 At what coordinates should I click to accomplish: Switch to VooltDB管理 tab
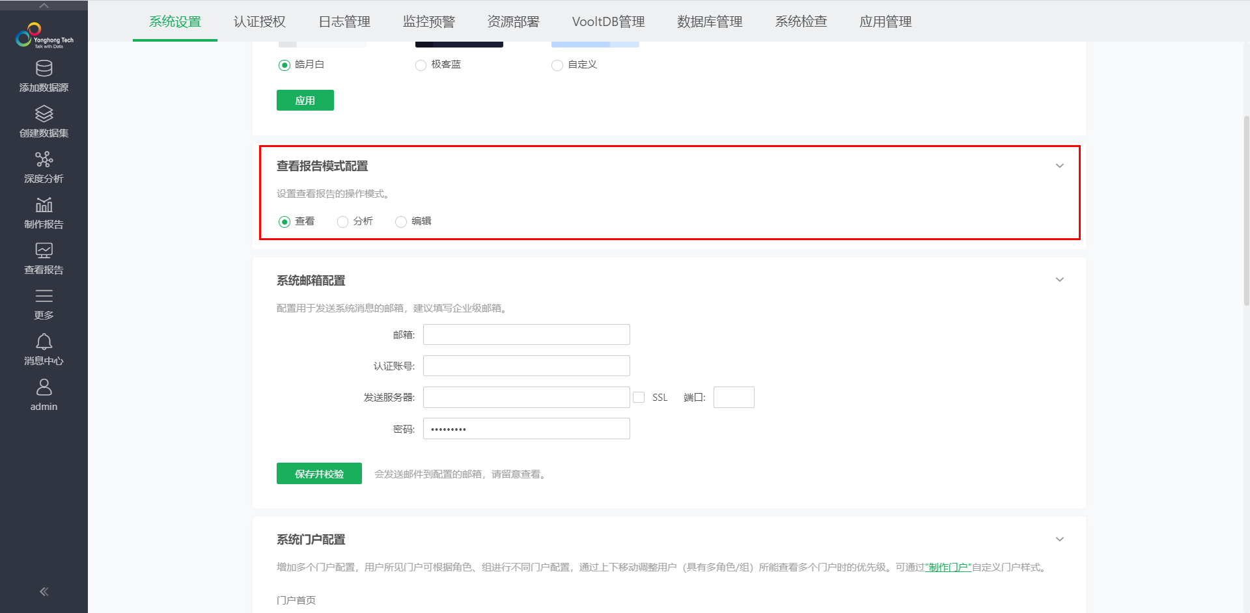pyautogui.click(x=608, y=21)
